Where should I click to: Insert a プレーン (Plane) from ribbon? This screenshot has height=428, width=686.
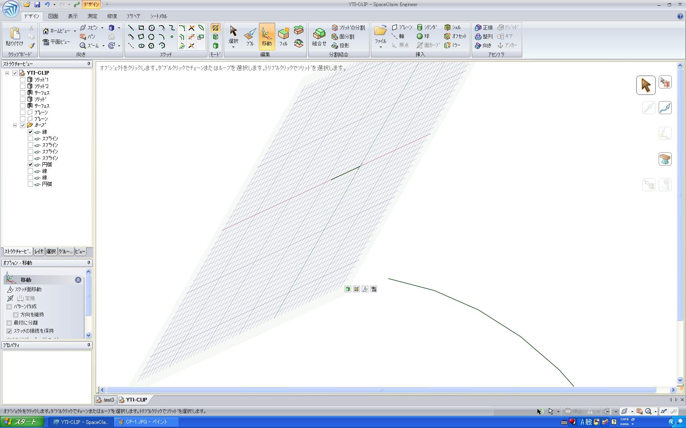click(x=402, y=27)
